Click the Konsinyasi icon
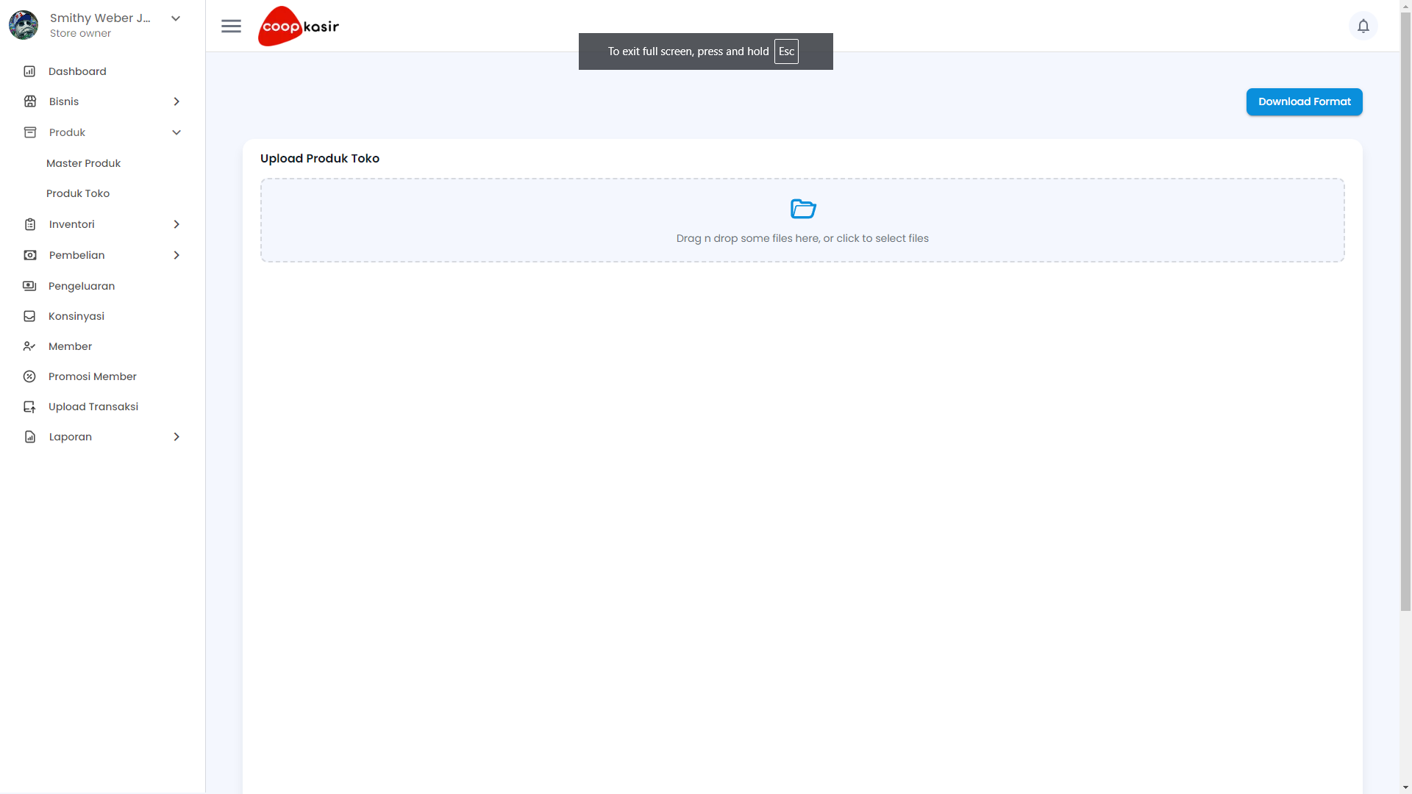This screenshot has height=794, width=1412. (x=29, y=316)
